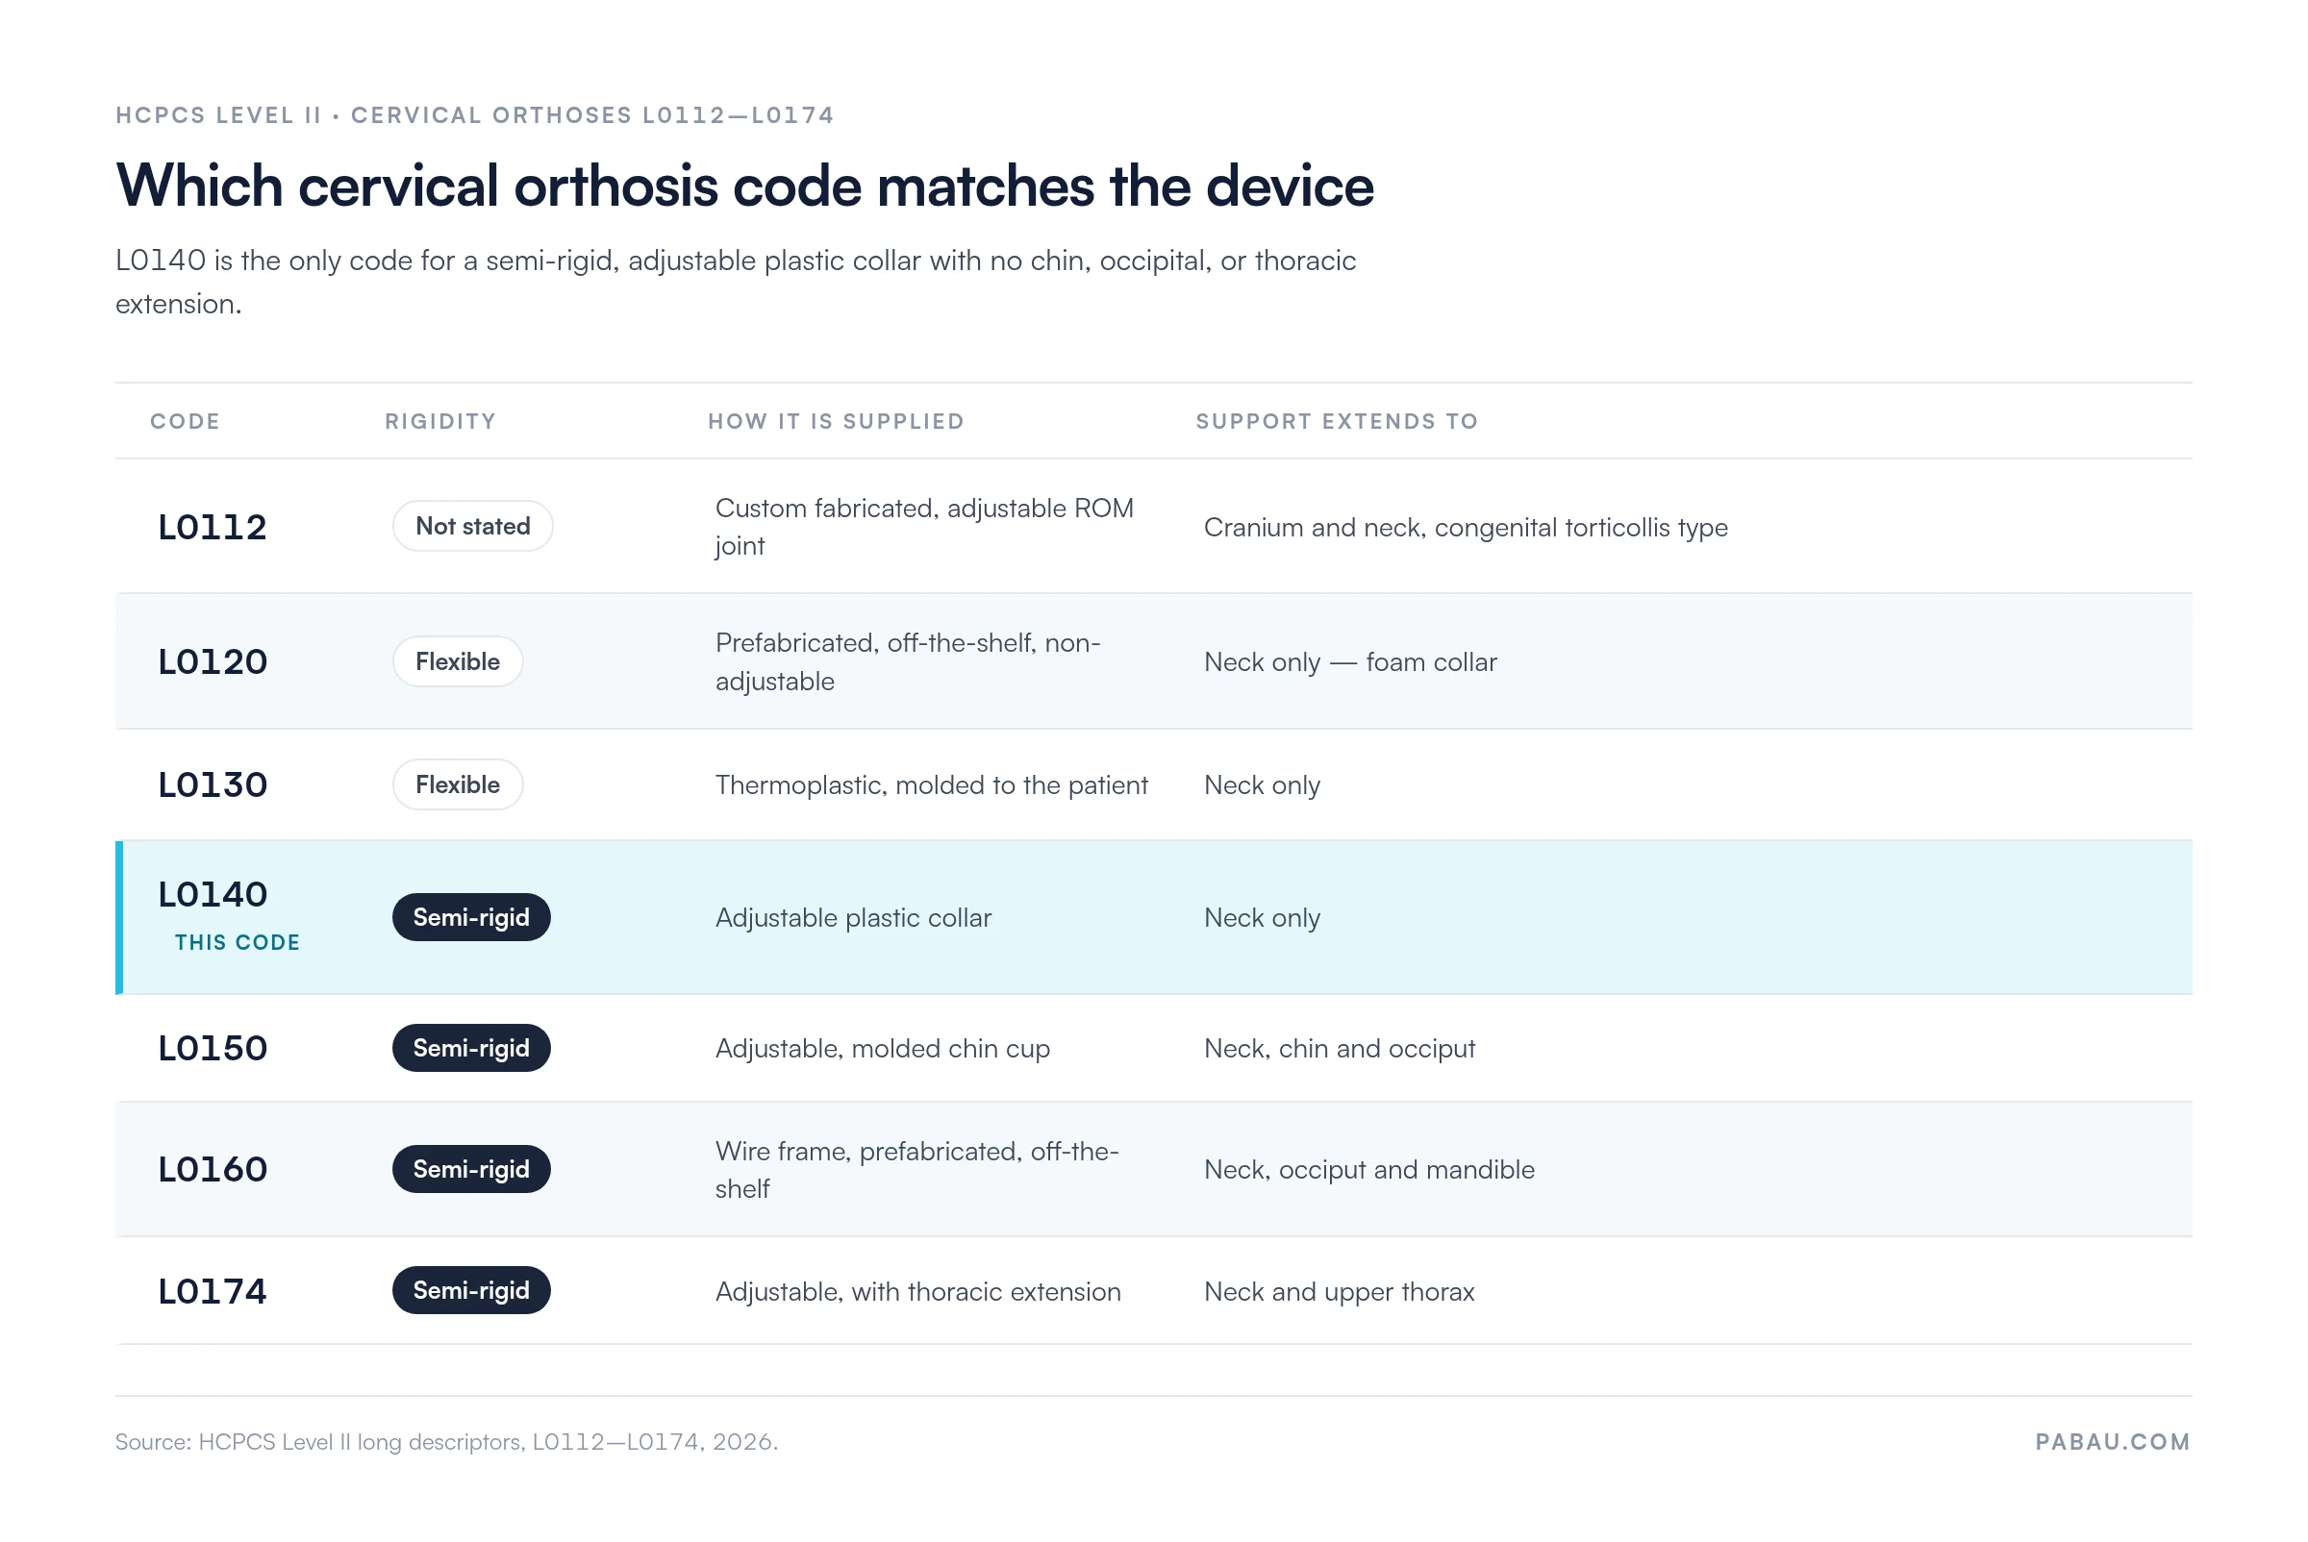This screenshot has width=2308, height=1542.
Task: Click the title heading about cervical orthosis
Action: click(x=744, y=186)
